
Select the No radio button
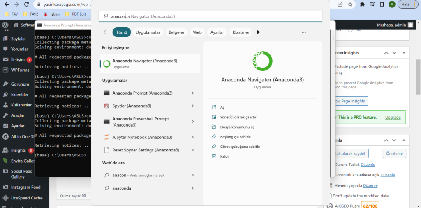(x=350, y=29)
